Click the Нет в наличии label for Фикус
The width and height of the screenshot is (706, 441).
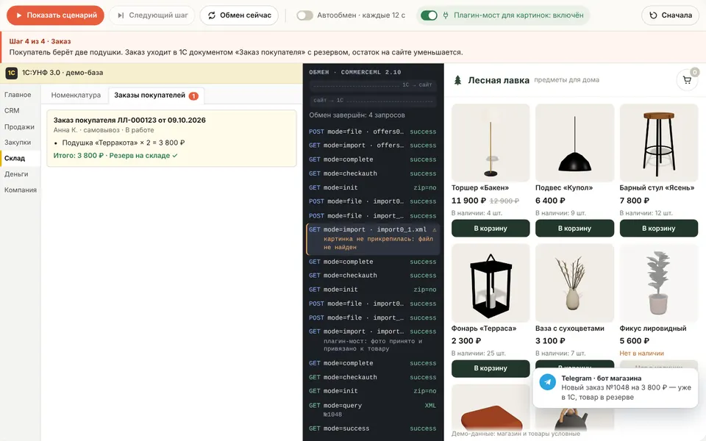pyautogui.click(x=641, y=354)
